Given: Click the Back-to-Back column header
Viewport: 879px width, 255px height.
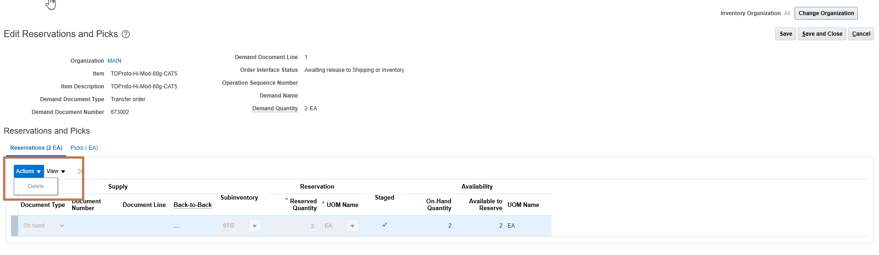Looking at the screenshot, I should [x=192, y=205].
